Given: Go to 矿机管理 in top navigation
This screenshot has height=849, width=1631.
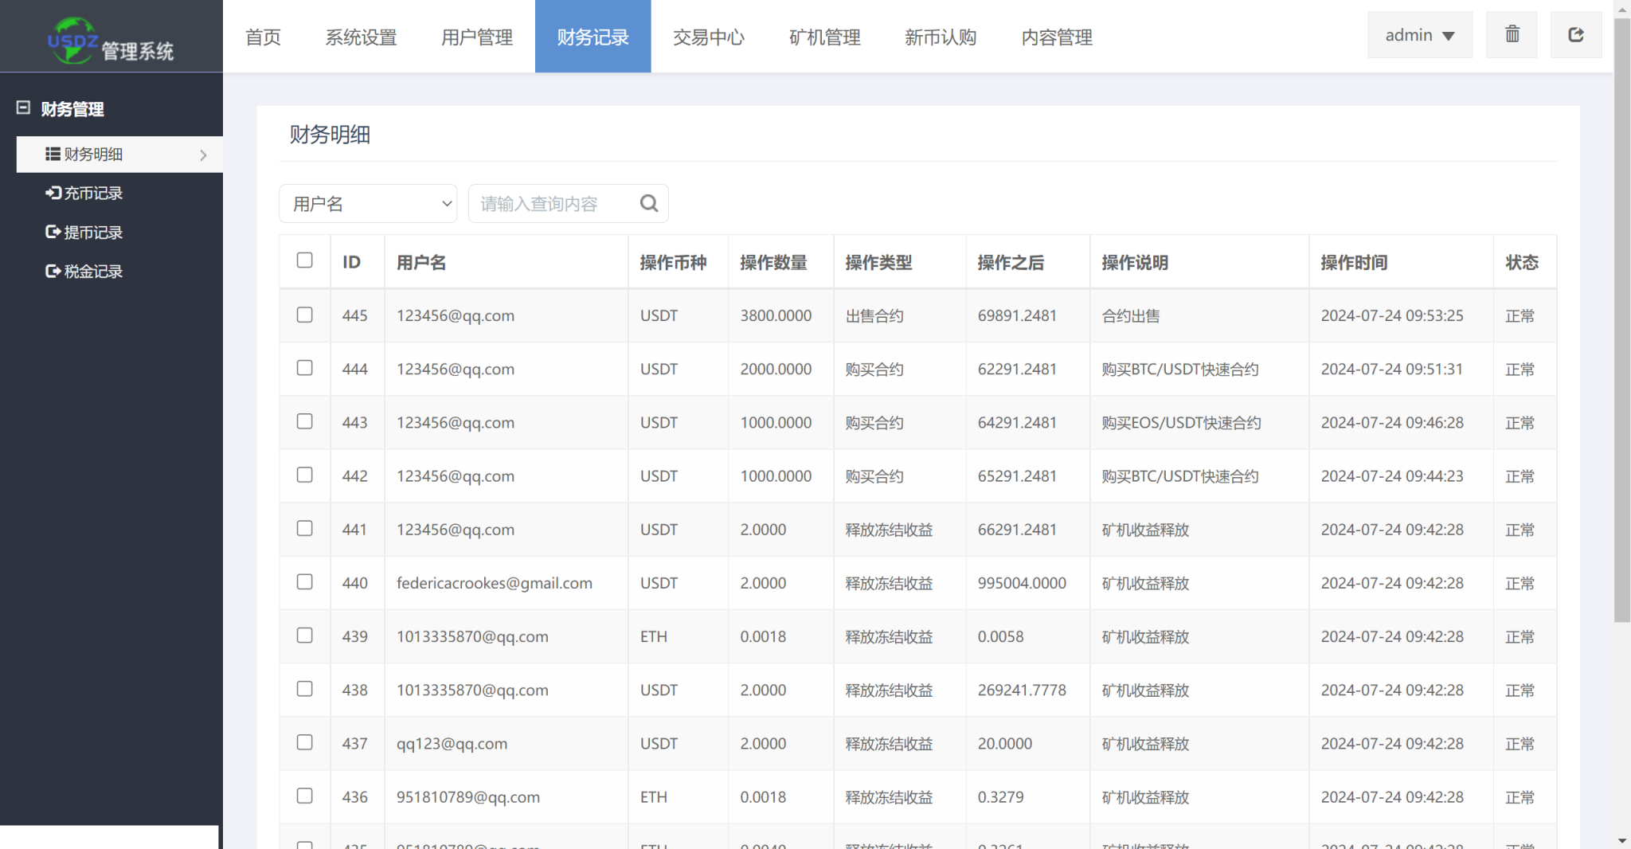Looking at the screenshot, I should coord(825,37).
